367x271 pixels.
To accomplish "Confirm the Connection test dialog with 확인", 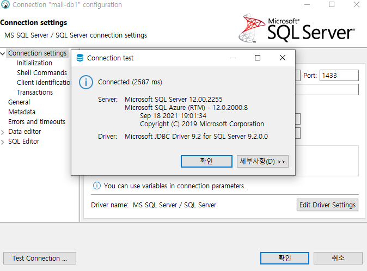I will (x=206, y=161).
